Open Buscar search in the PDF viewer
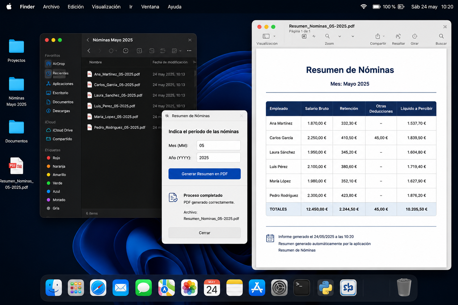 pyautogui.click(x=441, y=36)
